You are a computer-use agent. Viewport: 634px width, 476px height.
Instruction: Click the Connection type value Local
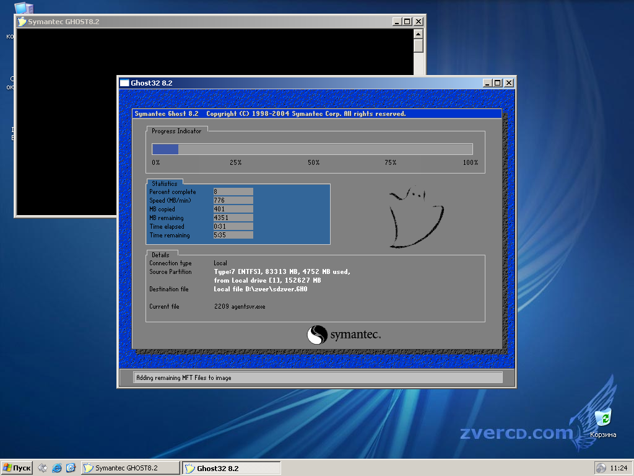point(220,263)
